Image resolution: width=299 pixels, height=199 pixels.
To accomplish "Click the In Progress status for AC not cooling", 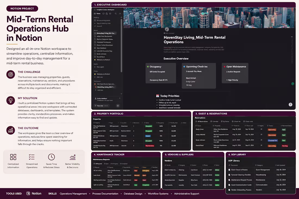I will 146,170.
